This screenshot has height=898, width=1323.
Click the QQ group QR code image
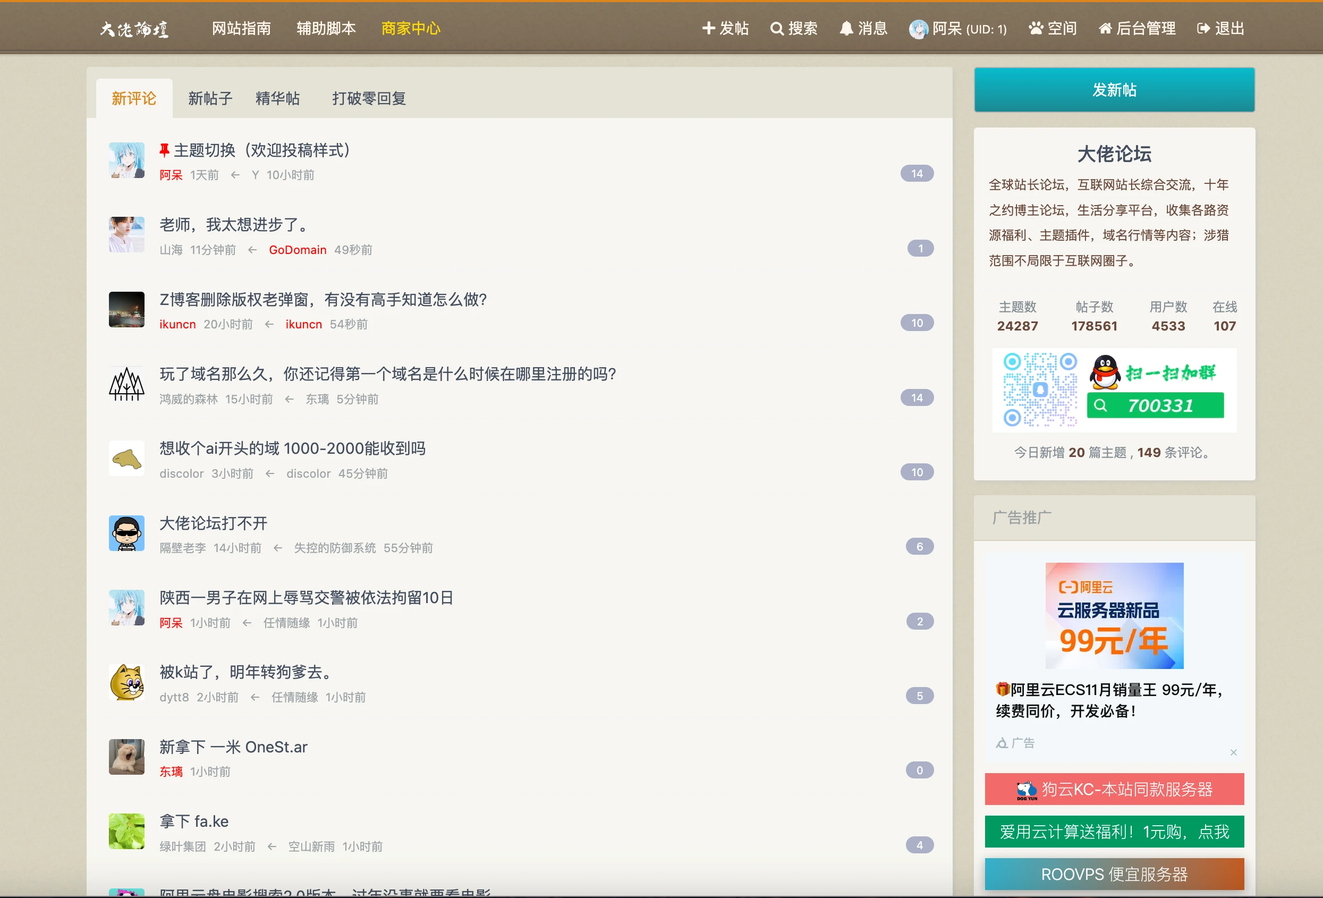coord(1039,389)
